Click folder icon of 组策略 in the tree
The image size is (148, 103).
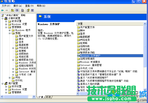click(x=17, y=51)
